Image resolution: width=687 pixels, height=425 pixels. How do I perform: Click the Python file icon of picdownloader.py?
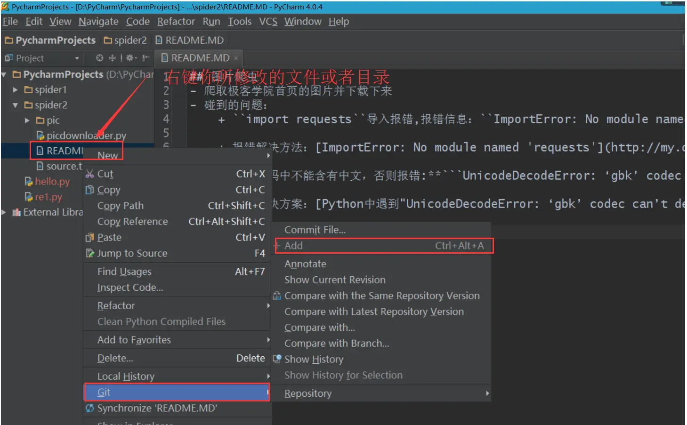click(x=40, y=136)
